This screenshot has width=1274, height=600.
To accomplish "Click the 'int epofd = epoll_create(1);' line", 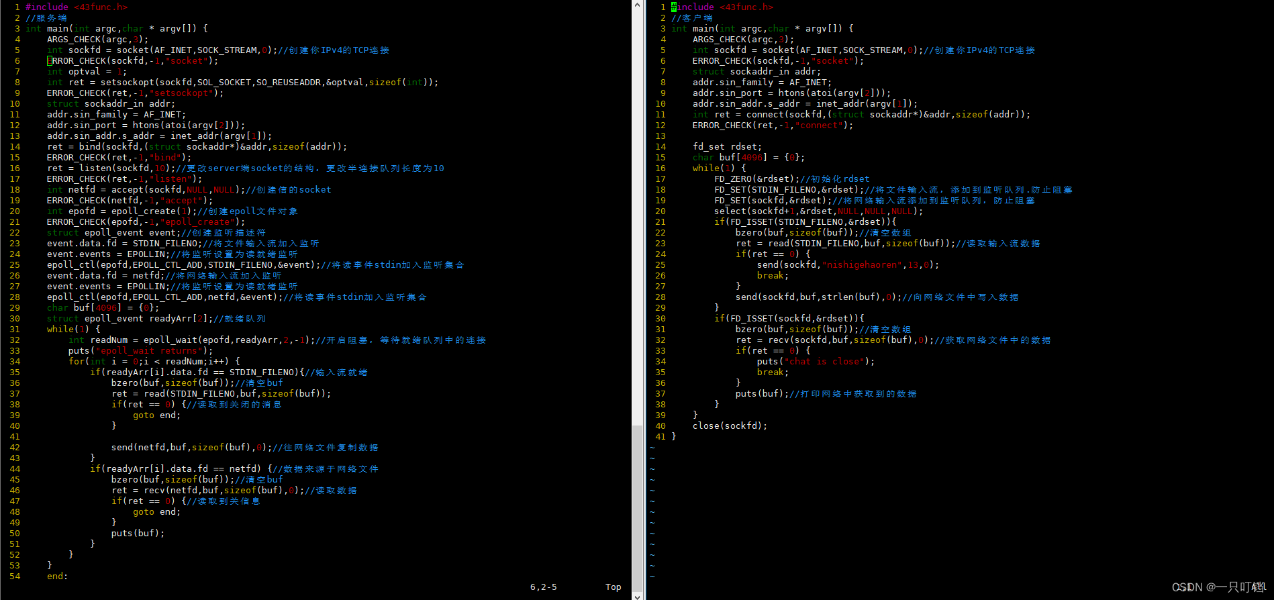I will (x=173, y=211).
